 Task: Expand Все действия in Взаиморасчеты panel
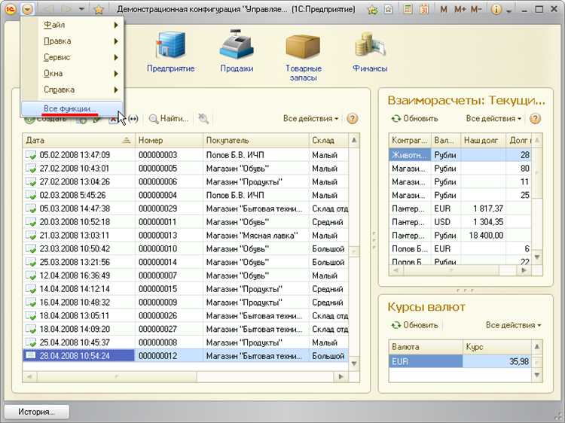[493, 119]
